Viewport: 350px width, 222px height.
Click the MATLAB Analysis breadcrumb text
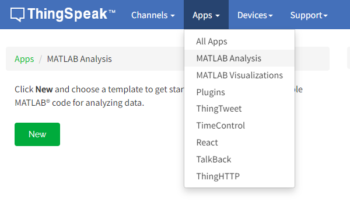[79, 59]
